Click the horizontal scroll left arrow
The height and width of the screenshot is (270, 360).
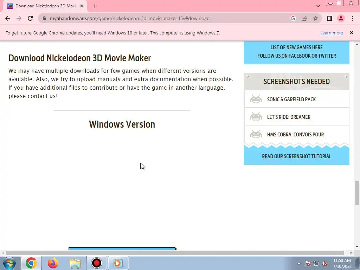(2, 253)
